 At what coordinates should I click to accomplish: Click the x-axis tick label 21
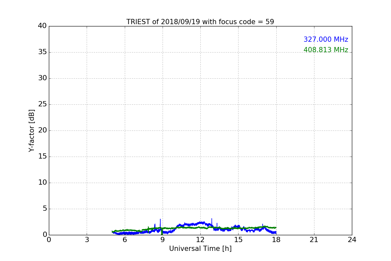[314, 240]
